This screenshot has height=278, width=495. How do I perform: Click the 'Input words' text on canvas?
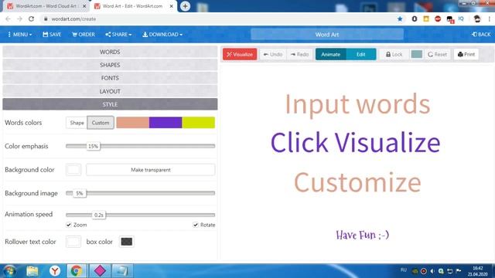coord(357,104)
